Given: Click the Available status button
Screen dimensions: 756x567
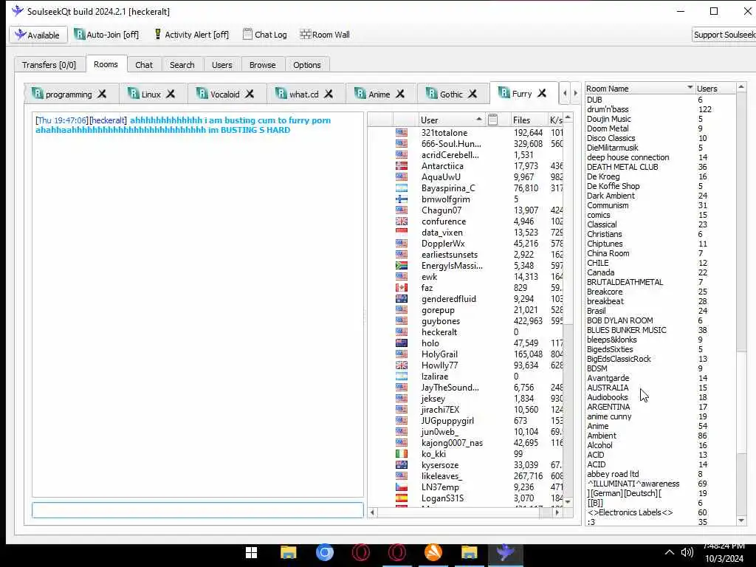Looking at the screenshot, I should pos(38,35).
